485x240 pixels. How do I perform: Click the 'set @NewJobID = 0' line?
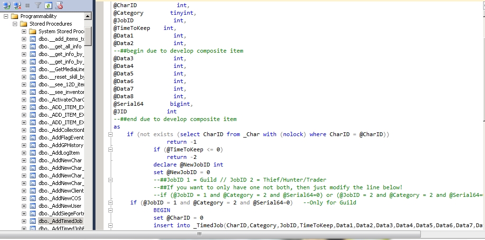click(182, 172)
